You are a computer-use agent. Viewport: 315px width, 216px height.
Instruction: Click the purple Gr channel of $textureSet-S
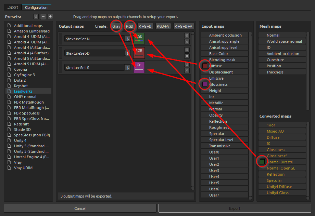coord(139,67)
